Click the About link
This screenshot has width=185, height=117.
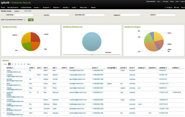(183, 7)
